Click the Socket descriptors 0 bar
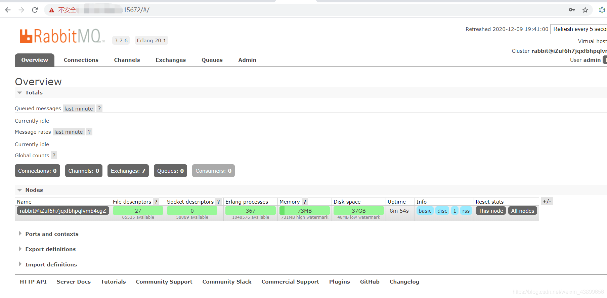 tap(192, 211)
